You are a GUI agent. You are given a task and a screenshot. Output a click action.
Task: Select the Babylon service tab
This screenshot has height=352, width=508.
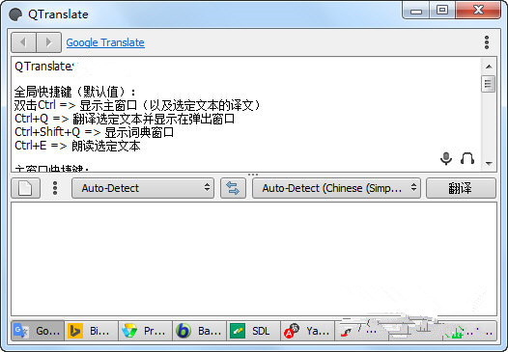point(199,331)
